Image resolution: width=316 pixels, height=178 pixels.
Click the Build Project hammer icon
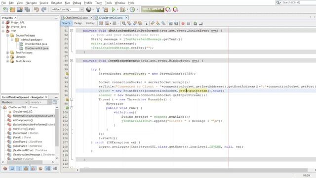click(x=98, y=9)
